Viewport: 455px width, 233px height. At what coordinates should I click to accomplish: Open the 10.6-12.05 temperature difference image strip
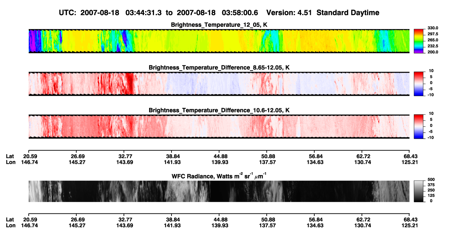click(x=219, y=126)
